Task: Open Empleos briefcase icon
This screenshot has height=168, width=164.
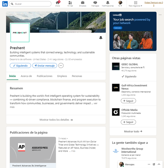Action: point(83,4)
